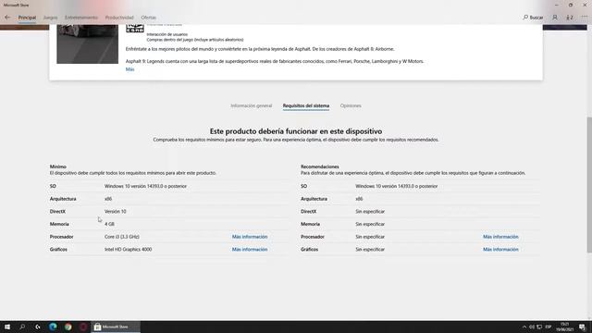Screen dimensions: 592x333
Task: Open the user account icon
Action: point(555,18)
